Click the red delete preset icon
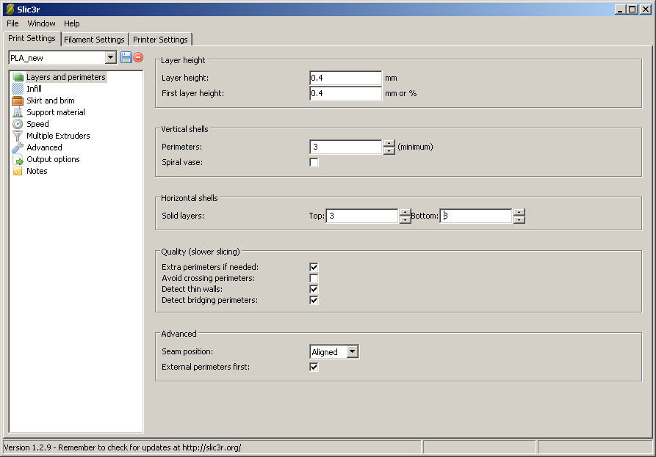The height and width of the screenshot is (457, 656). [138, 57]
